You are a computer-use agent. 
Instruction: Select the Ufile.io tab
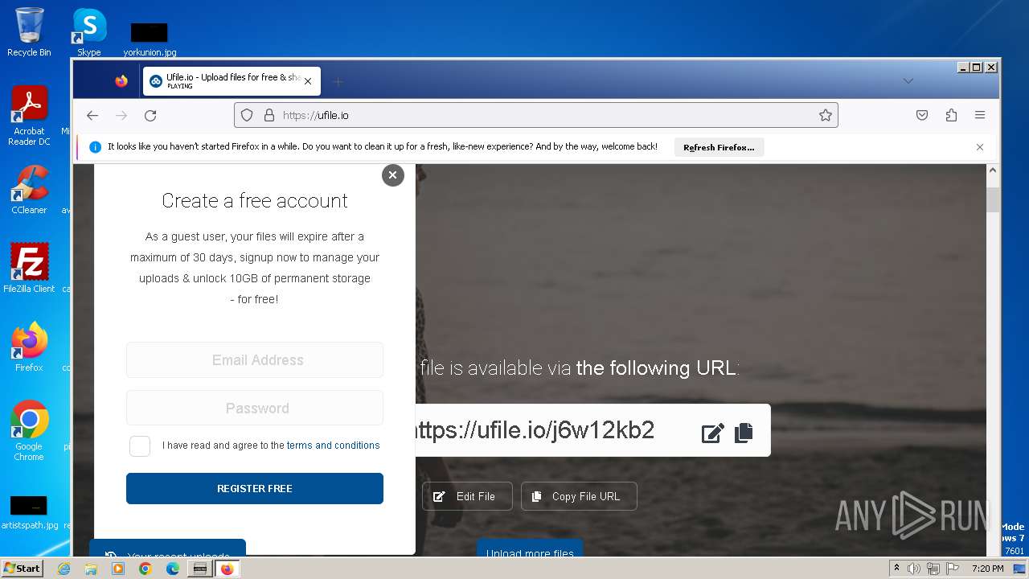click(232, 81)
